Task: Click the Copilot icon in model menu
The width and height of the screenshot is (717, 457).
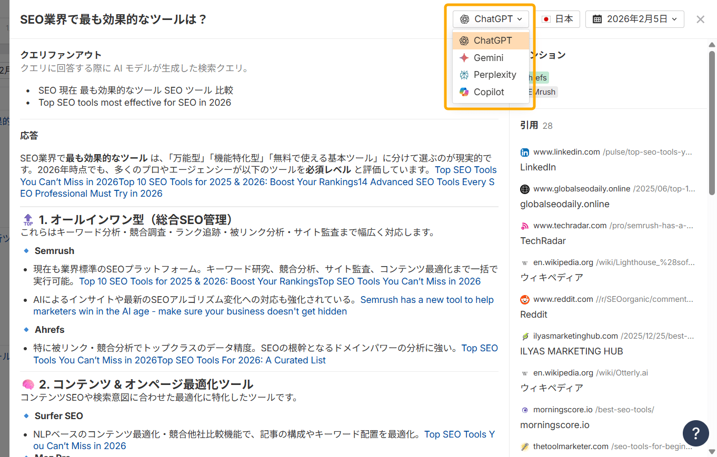Action: [463, 92]
